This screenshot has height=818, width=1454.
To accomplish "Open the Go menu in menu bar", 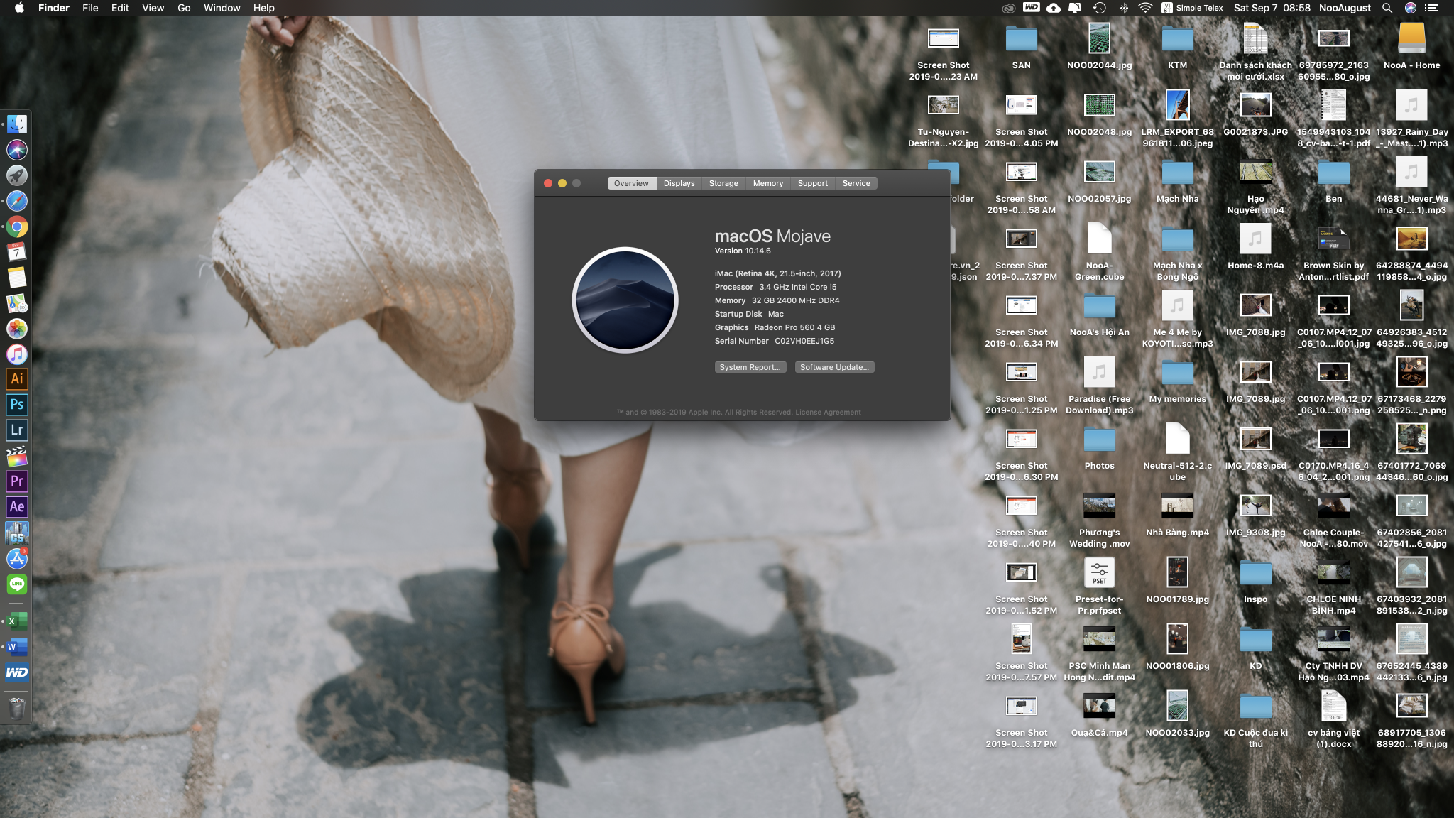I will point(184,8).
